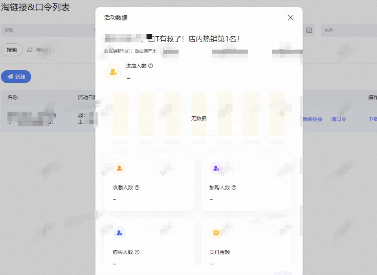Screen dimensions: 377x275
Task: Open the 类型 dropdown
Action: tap(48, 30)
